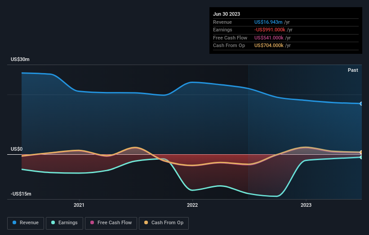Click the -US$991.000k earnings value
The image size is (369, 235).
point(270,30)
